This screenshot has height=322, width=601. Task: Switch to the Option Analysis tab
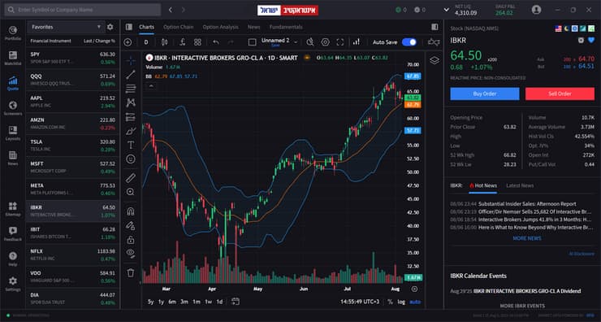click(220, 27)
